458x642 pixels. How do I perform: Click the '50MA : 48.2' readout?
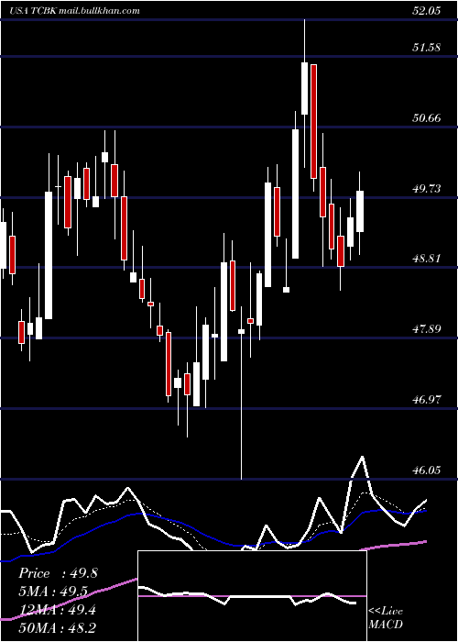(x=57, y=627)
